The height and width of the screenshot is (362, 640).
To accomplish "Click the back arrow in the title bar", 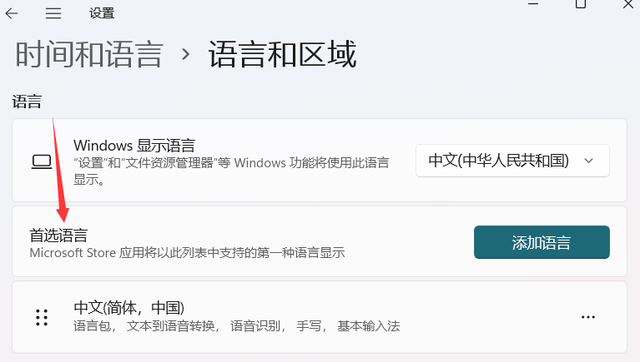I will 12,13.
